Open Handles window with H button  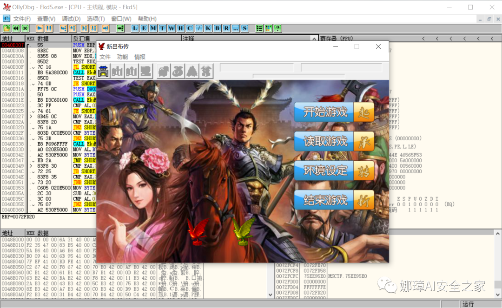(180, 28)
